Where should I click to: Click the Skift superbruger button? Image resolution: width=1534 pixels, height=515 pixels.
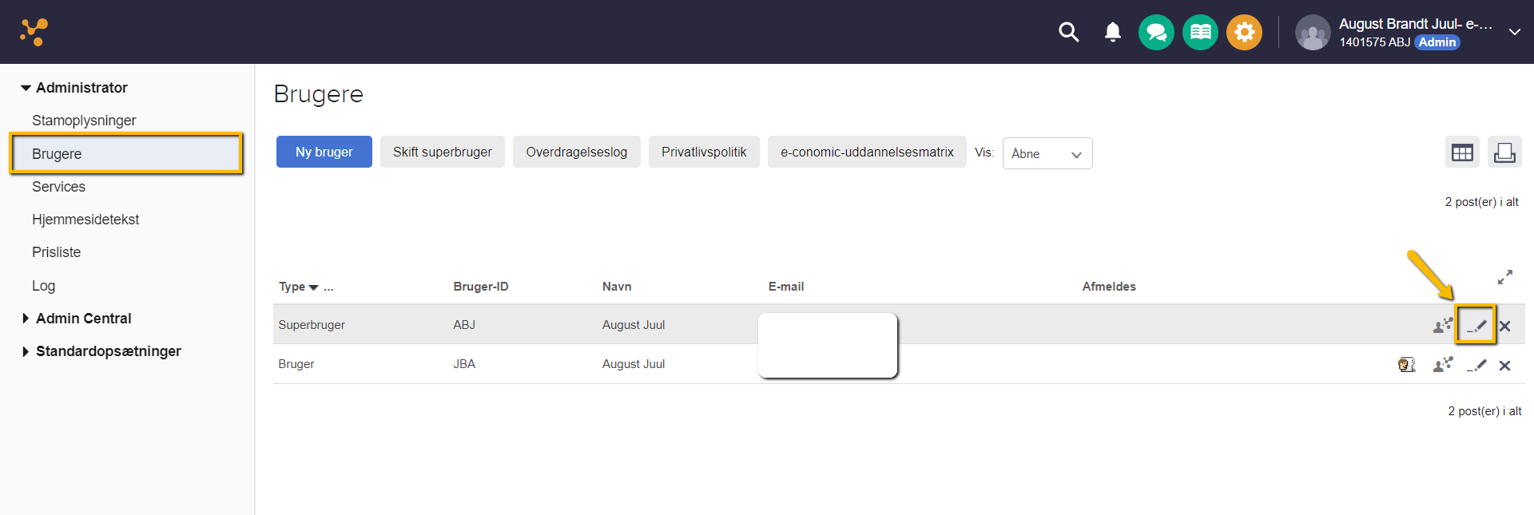click(442, 152)
